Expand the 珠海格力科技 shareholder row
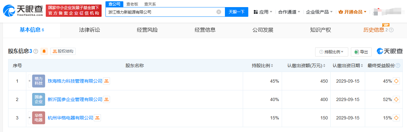This screenshot has height=132, width=407. point(29,81)
